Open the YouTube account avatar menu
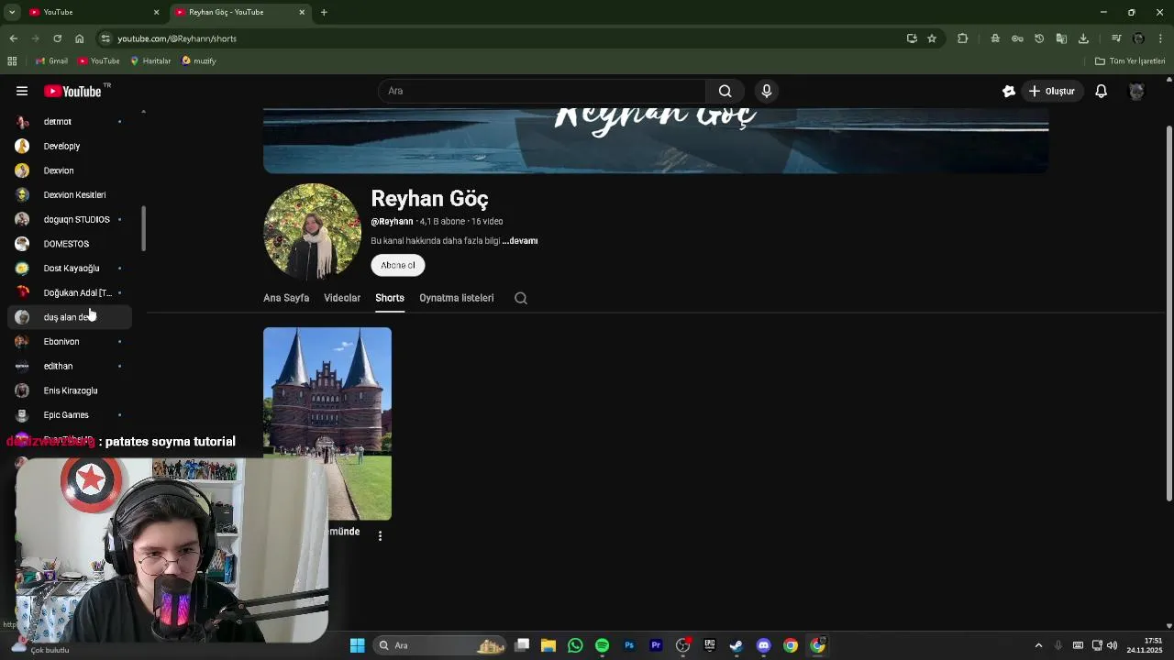The image size is (1174, 660). pos(1136,91)
